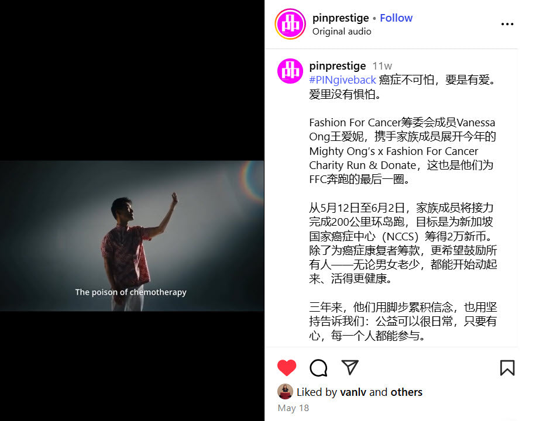Open the pinprestige avatar beside the caption
This screenshot has height=421, width=536.
(290, 71)
